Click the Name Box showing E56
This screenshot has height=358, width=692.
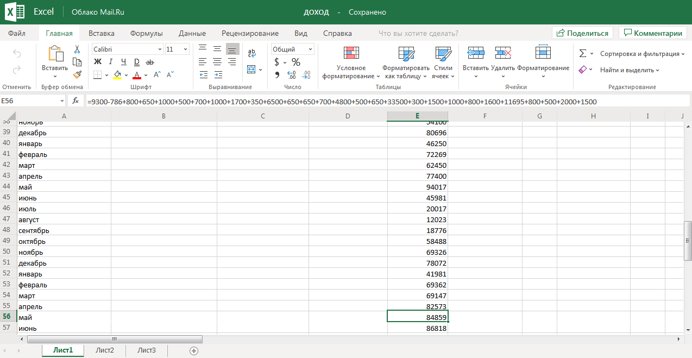33,101
